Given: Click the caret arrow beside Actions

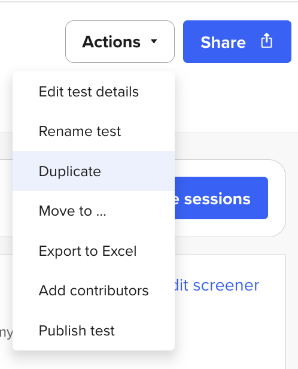Looking at the screenshot, I should (154, 41).
